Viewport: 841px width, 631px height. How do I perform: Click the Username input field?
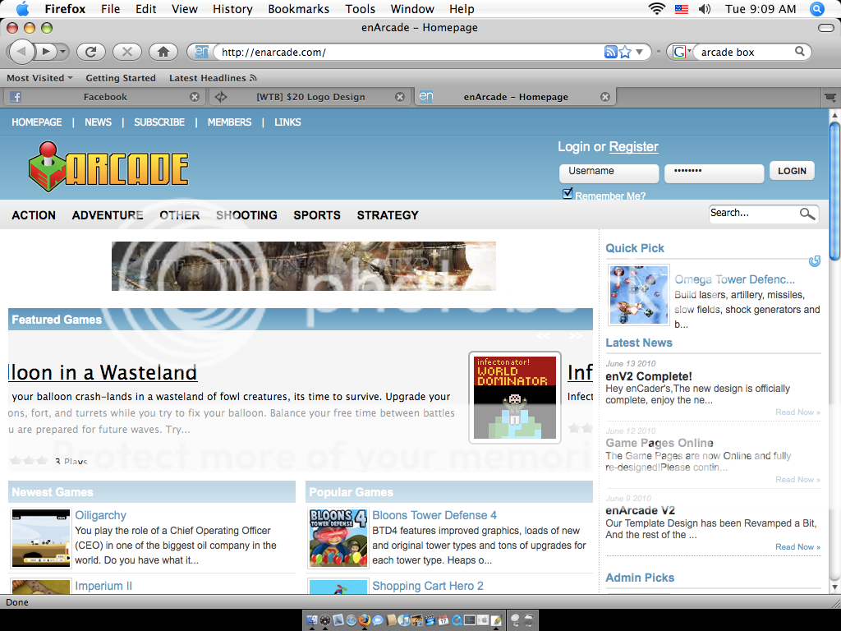pos(609,173)
